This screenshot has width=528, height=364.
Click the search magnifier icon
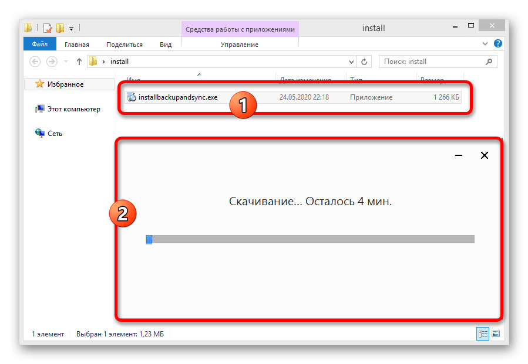coord(489,62)
